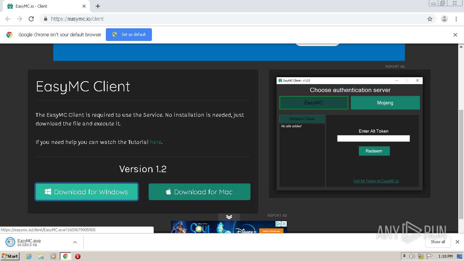The height and width of the screenshot is (261, 464).
Task: Click the download file icon for EasyMC.exe
Action: tap(10, 242)
